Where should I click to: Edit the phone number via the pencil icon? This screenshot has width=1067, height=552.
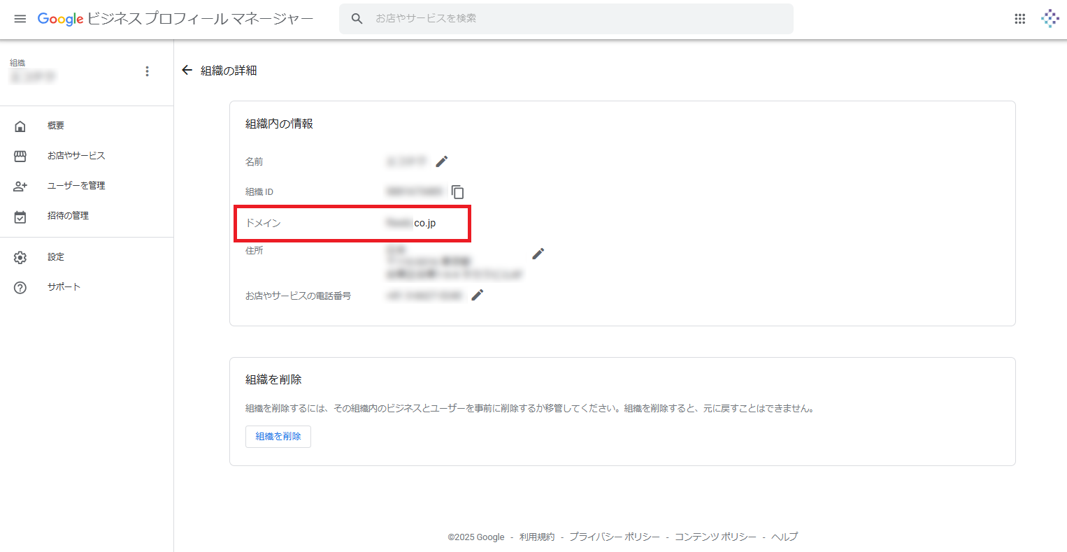pyautogui.click(x=477, y=295)
